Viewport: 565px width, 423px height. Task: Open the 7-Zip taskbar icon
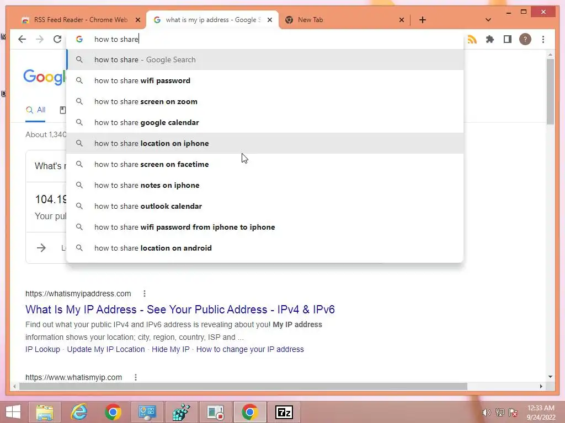pyautogui.click(x=284, y=412)
